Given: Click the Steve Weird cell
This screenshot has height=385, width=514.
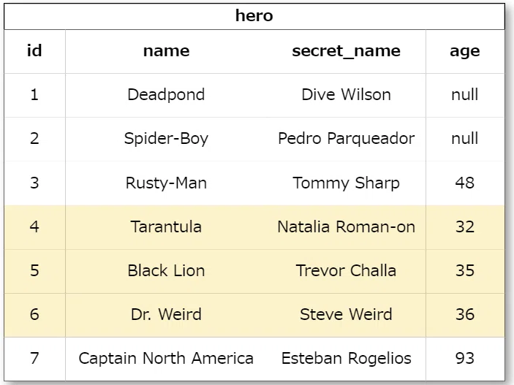Looking at the screenshot, I should pyautogui.click(x=346, y=315).
